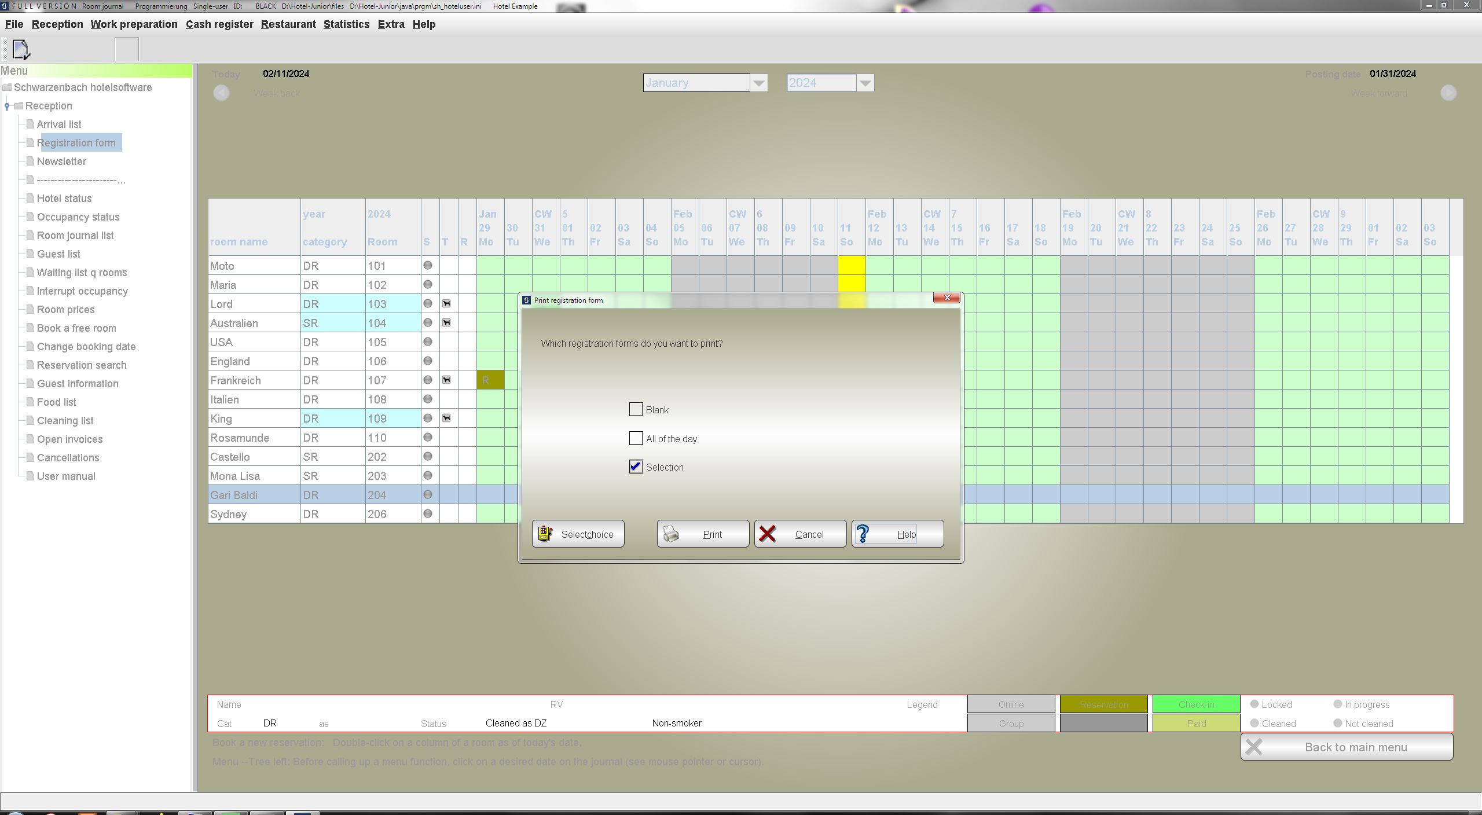This screenshot has width=1482, height=815.
Task: Select the Locked legend radio
Action: coord(1254,704)
